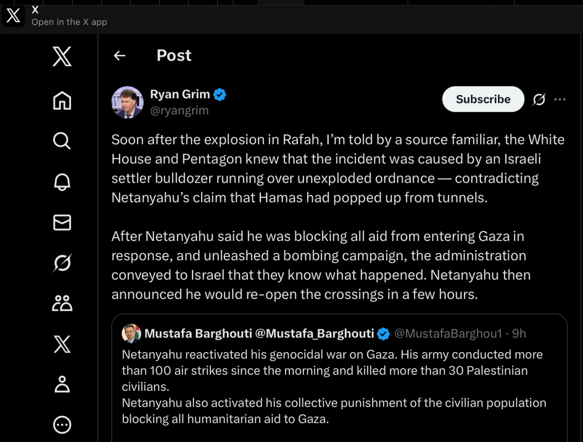Open the @ryangrim handle link
Screen dimensions: 583x442
(x=179, y=111)
